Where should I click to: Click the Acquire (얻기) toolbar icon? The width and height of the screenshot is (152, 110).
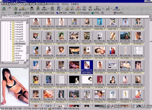[38, 9]
